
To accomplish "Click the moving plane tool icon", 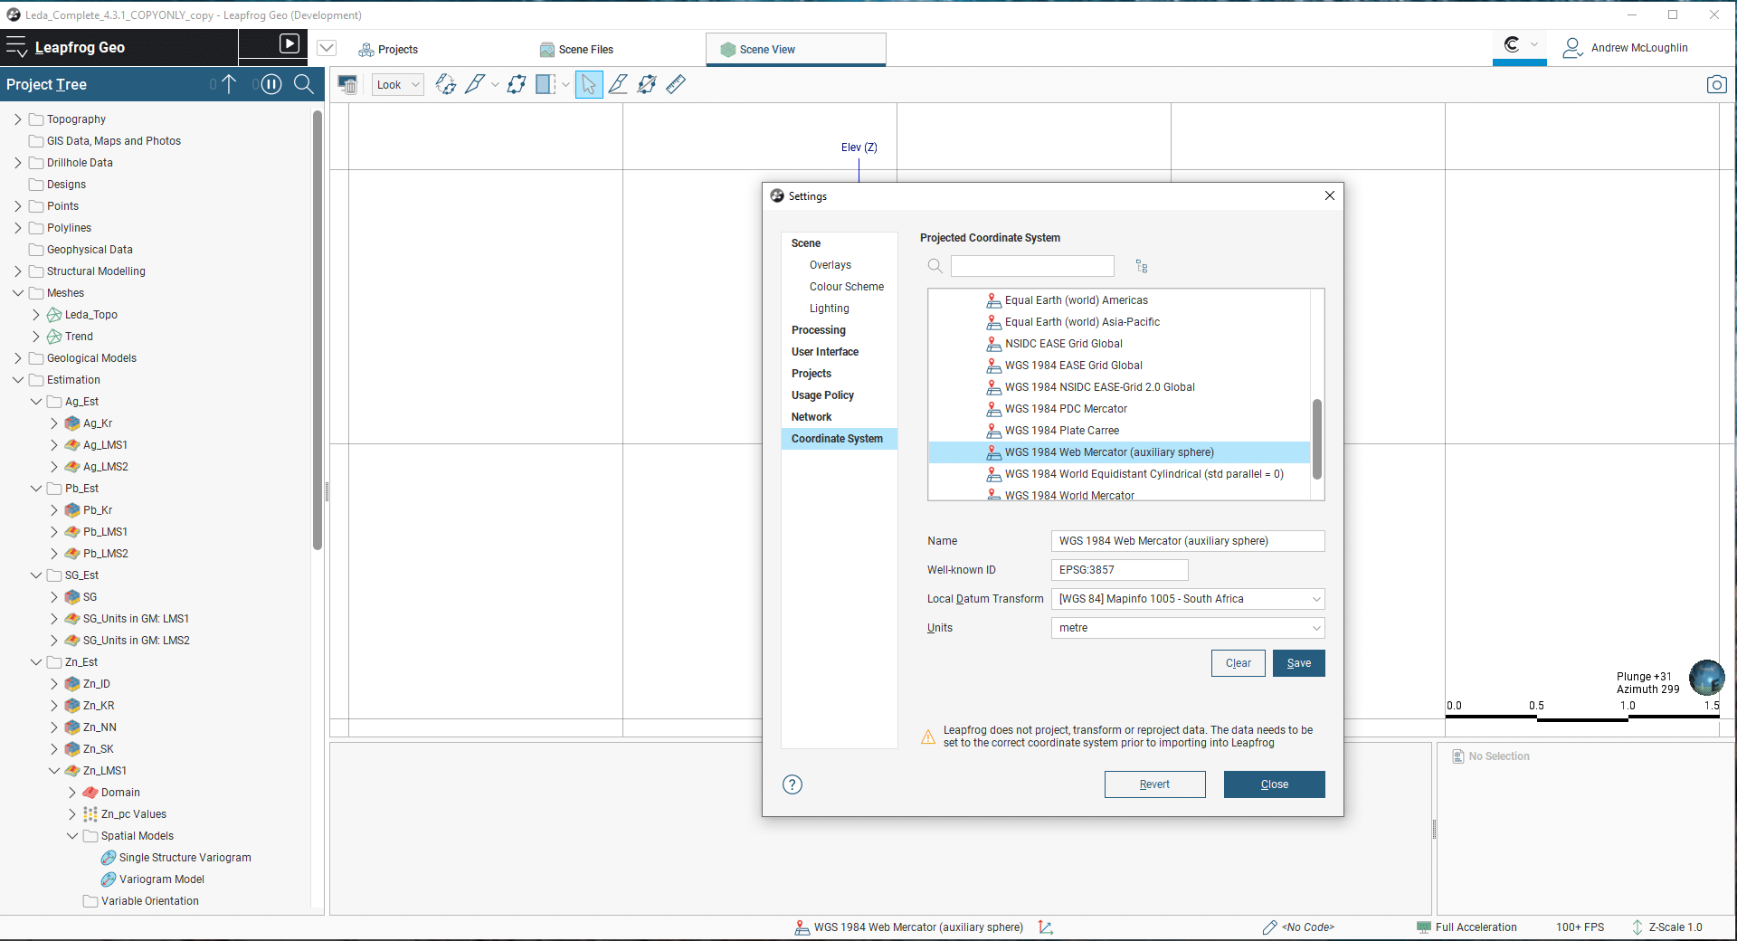I will 517,84.
